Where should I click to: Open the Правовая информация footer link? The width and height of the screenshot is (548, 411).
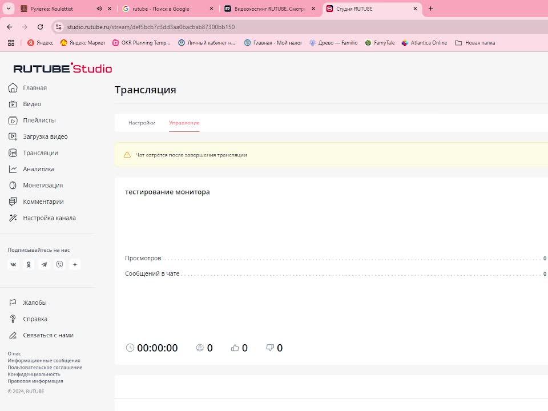(x=35, y=381)
